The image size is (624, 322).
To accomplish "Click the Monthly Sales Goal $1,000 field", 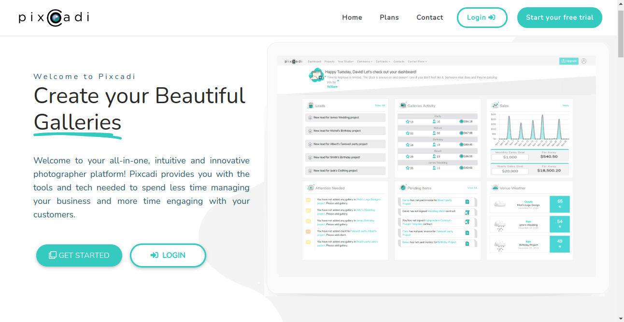I will (510, 157).
